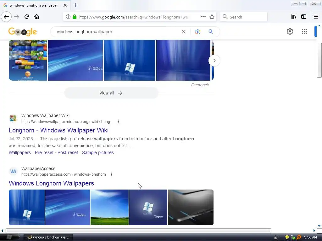Open the Pre-reset sitelink
Image resolution: width=322 pixels, height=241 pixels.
point(44,153)
